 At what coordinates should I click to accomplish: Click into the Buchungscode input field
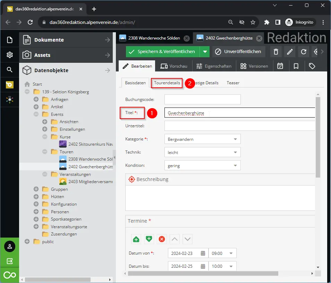coord(202,100)
